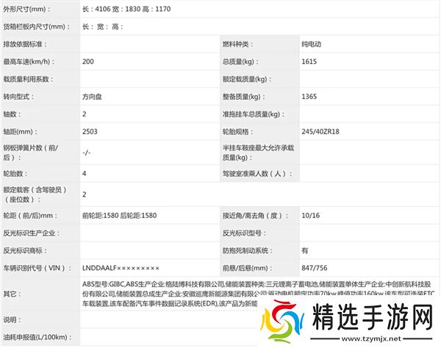The image size is (441, 348).
Task: Select the 总质量(kg) value 1615
Action: (309, 62)
